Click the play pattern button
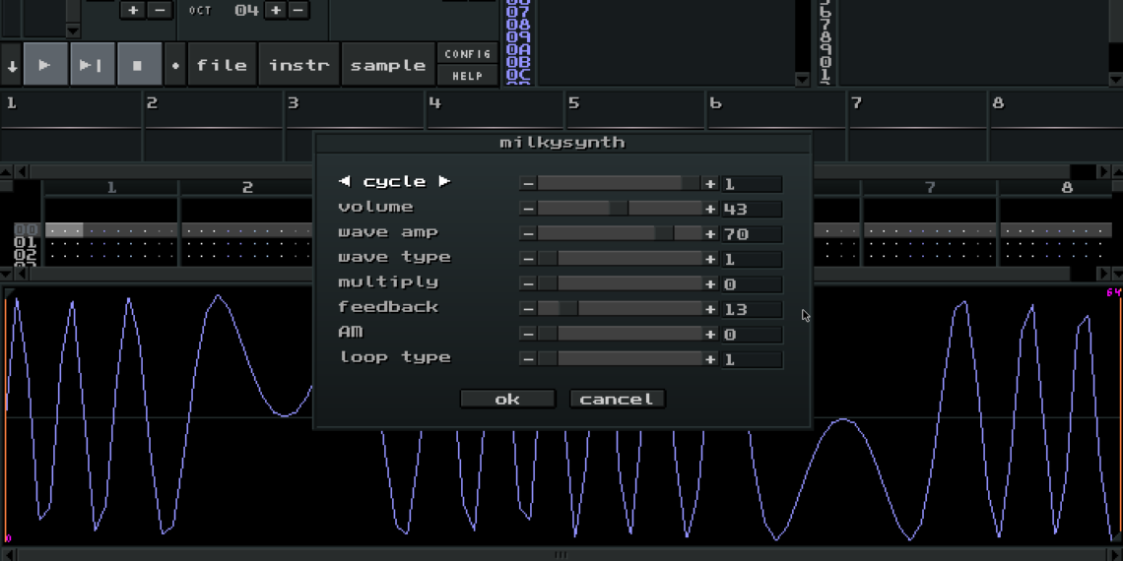This screenshot has width=1123, height=561. [91, 64]
